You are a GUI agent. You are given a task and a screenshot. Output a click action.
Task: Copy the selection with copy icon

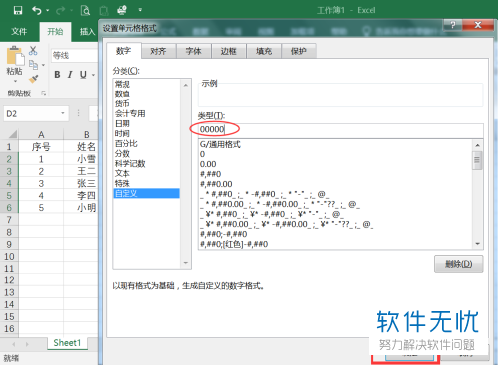[33, 65]
